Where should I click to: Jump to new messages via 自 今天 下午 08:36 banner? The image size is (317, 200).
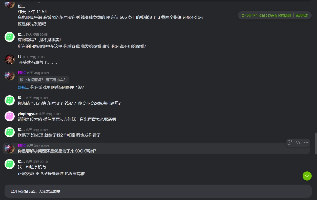pyautogui.click(x=266, y=16)
